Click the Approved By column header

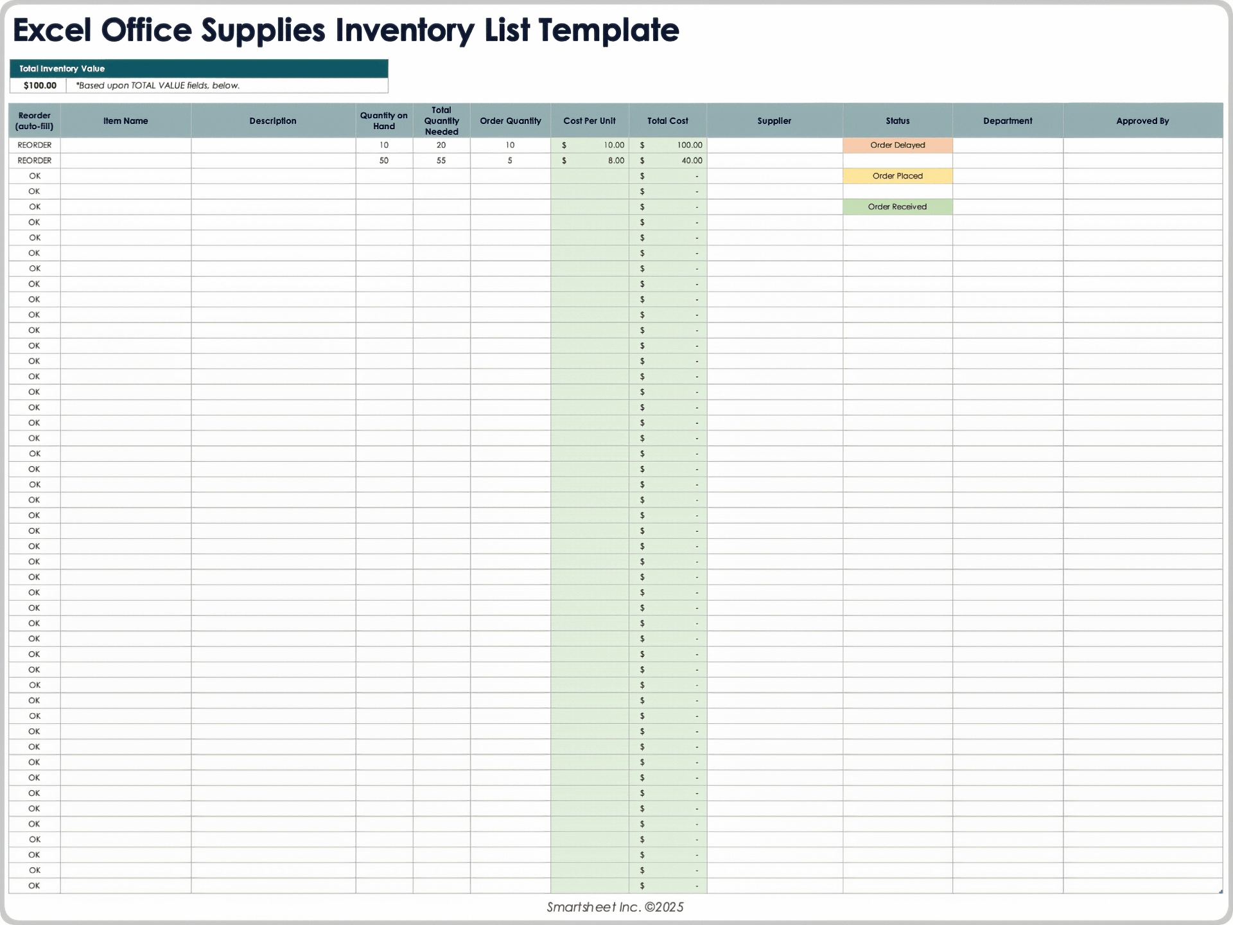pos(1142,120)
